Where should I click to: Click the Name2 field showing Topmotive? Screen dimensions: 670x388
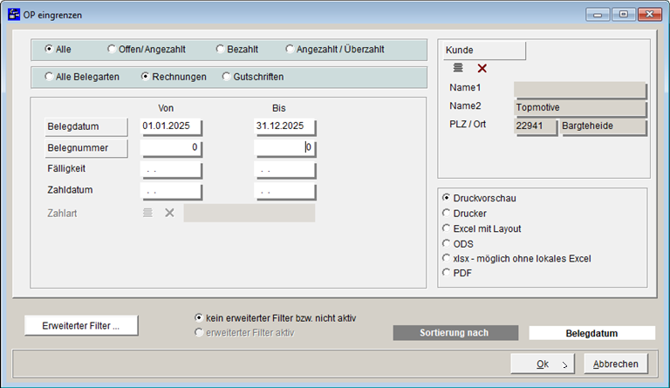point(580,108)
